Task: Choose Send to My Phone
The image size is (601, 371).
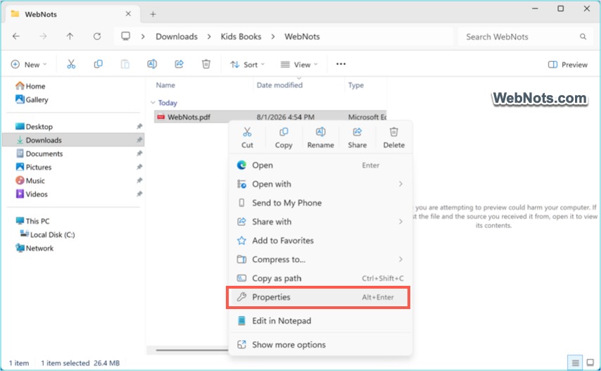Action: tap(320, 203)
